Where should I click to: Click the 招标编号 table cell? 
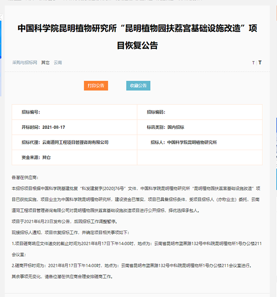coord(74,112)
